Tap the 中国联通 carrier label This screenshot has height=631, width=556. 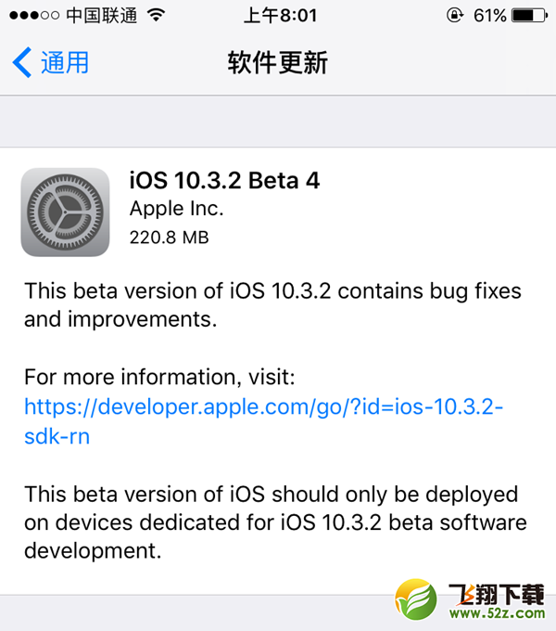pyautogui.click(x=101, y=15)
